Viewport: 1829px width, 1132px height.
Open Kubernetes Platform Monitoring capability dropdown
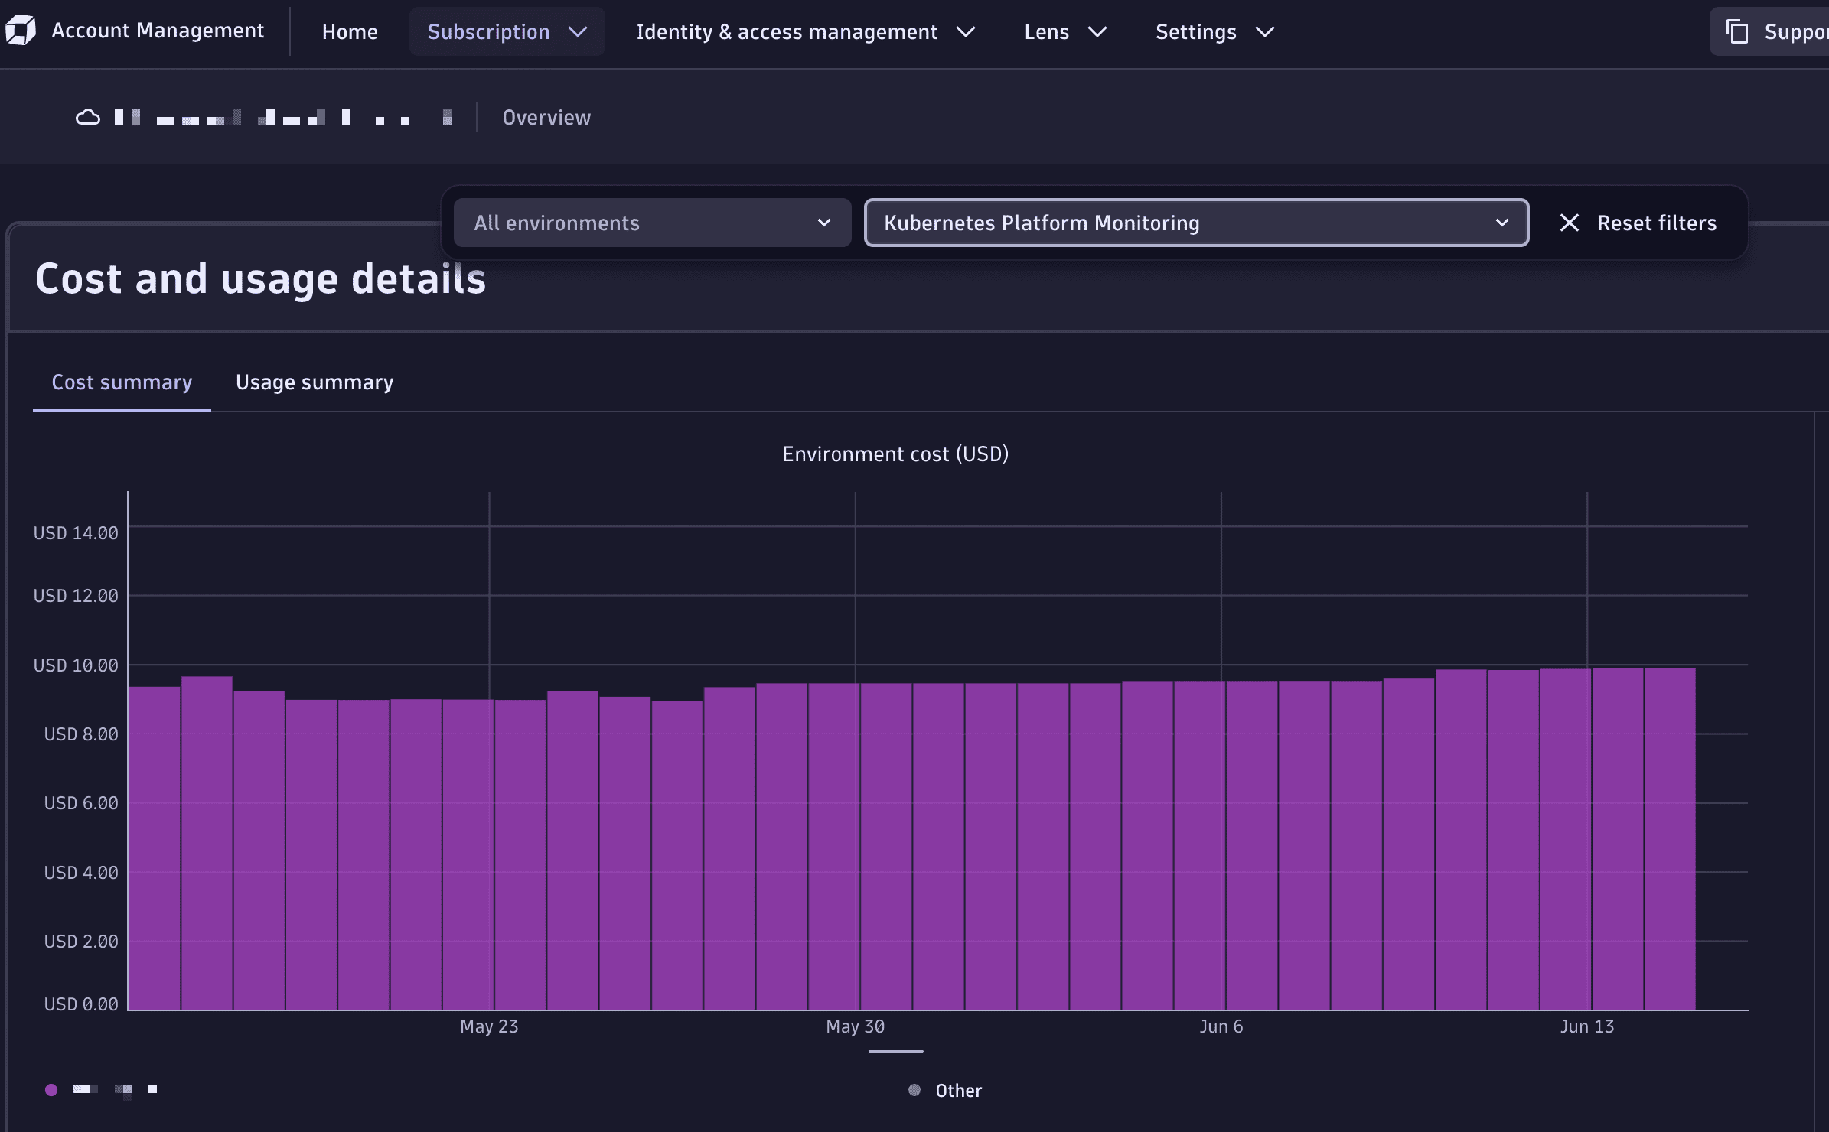[1196, 223]
